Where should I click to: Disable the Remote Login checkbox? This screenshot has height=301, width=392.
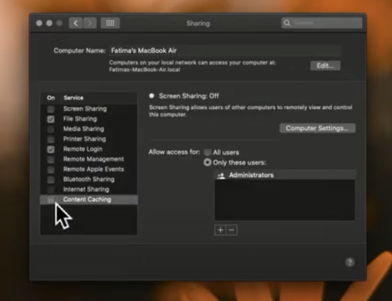coord(51,149)
